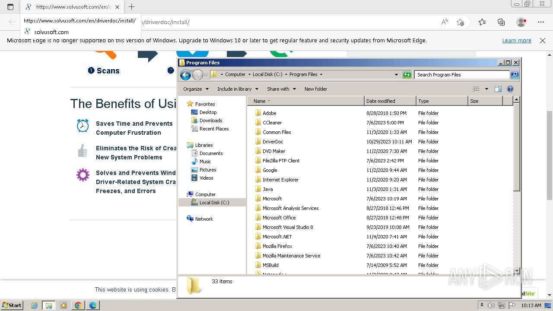Open Edge Favorites list icon

[x=482, y=22]
